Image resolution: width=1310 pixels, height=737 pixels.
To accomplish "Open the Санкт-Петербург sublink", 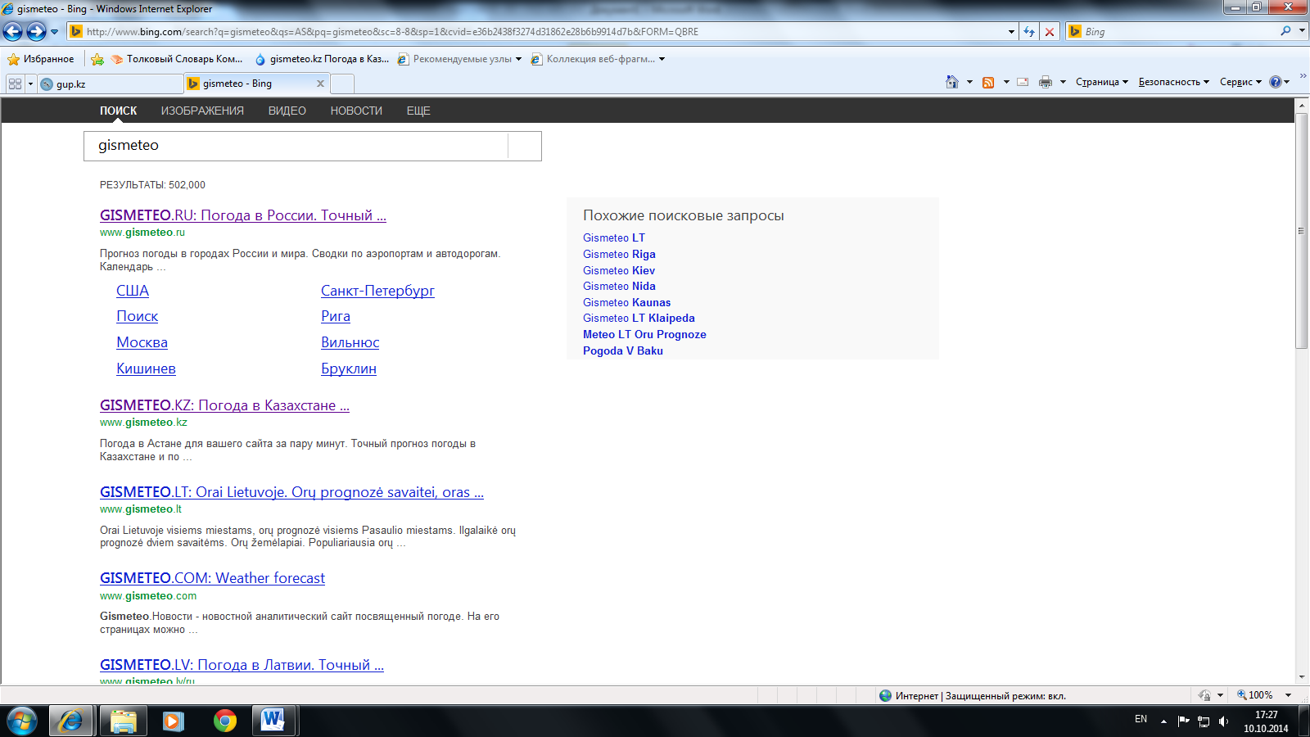I will [377, 291].
